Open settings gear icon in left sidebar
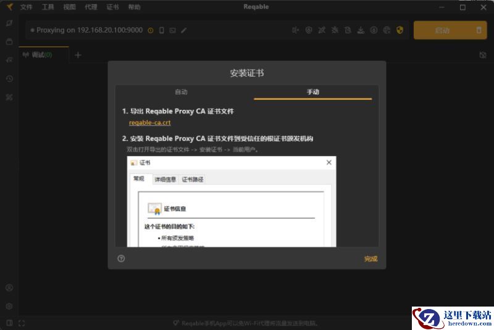The height and width of the screenshot is (330, 494). [9, 306]
